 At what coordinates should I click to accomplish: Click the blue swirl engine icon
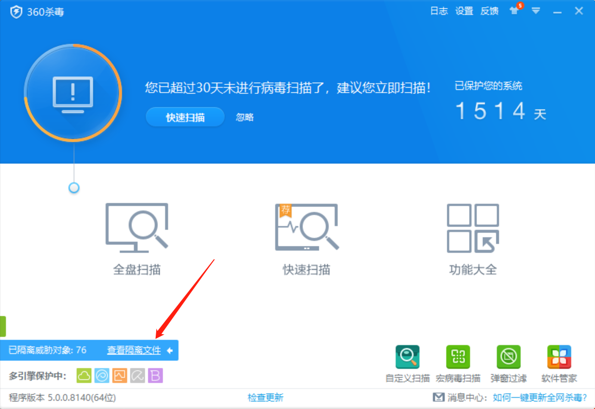102,376
